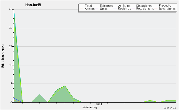
Task: Click the wikiscan.org text
Action: point(89,107)
